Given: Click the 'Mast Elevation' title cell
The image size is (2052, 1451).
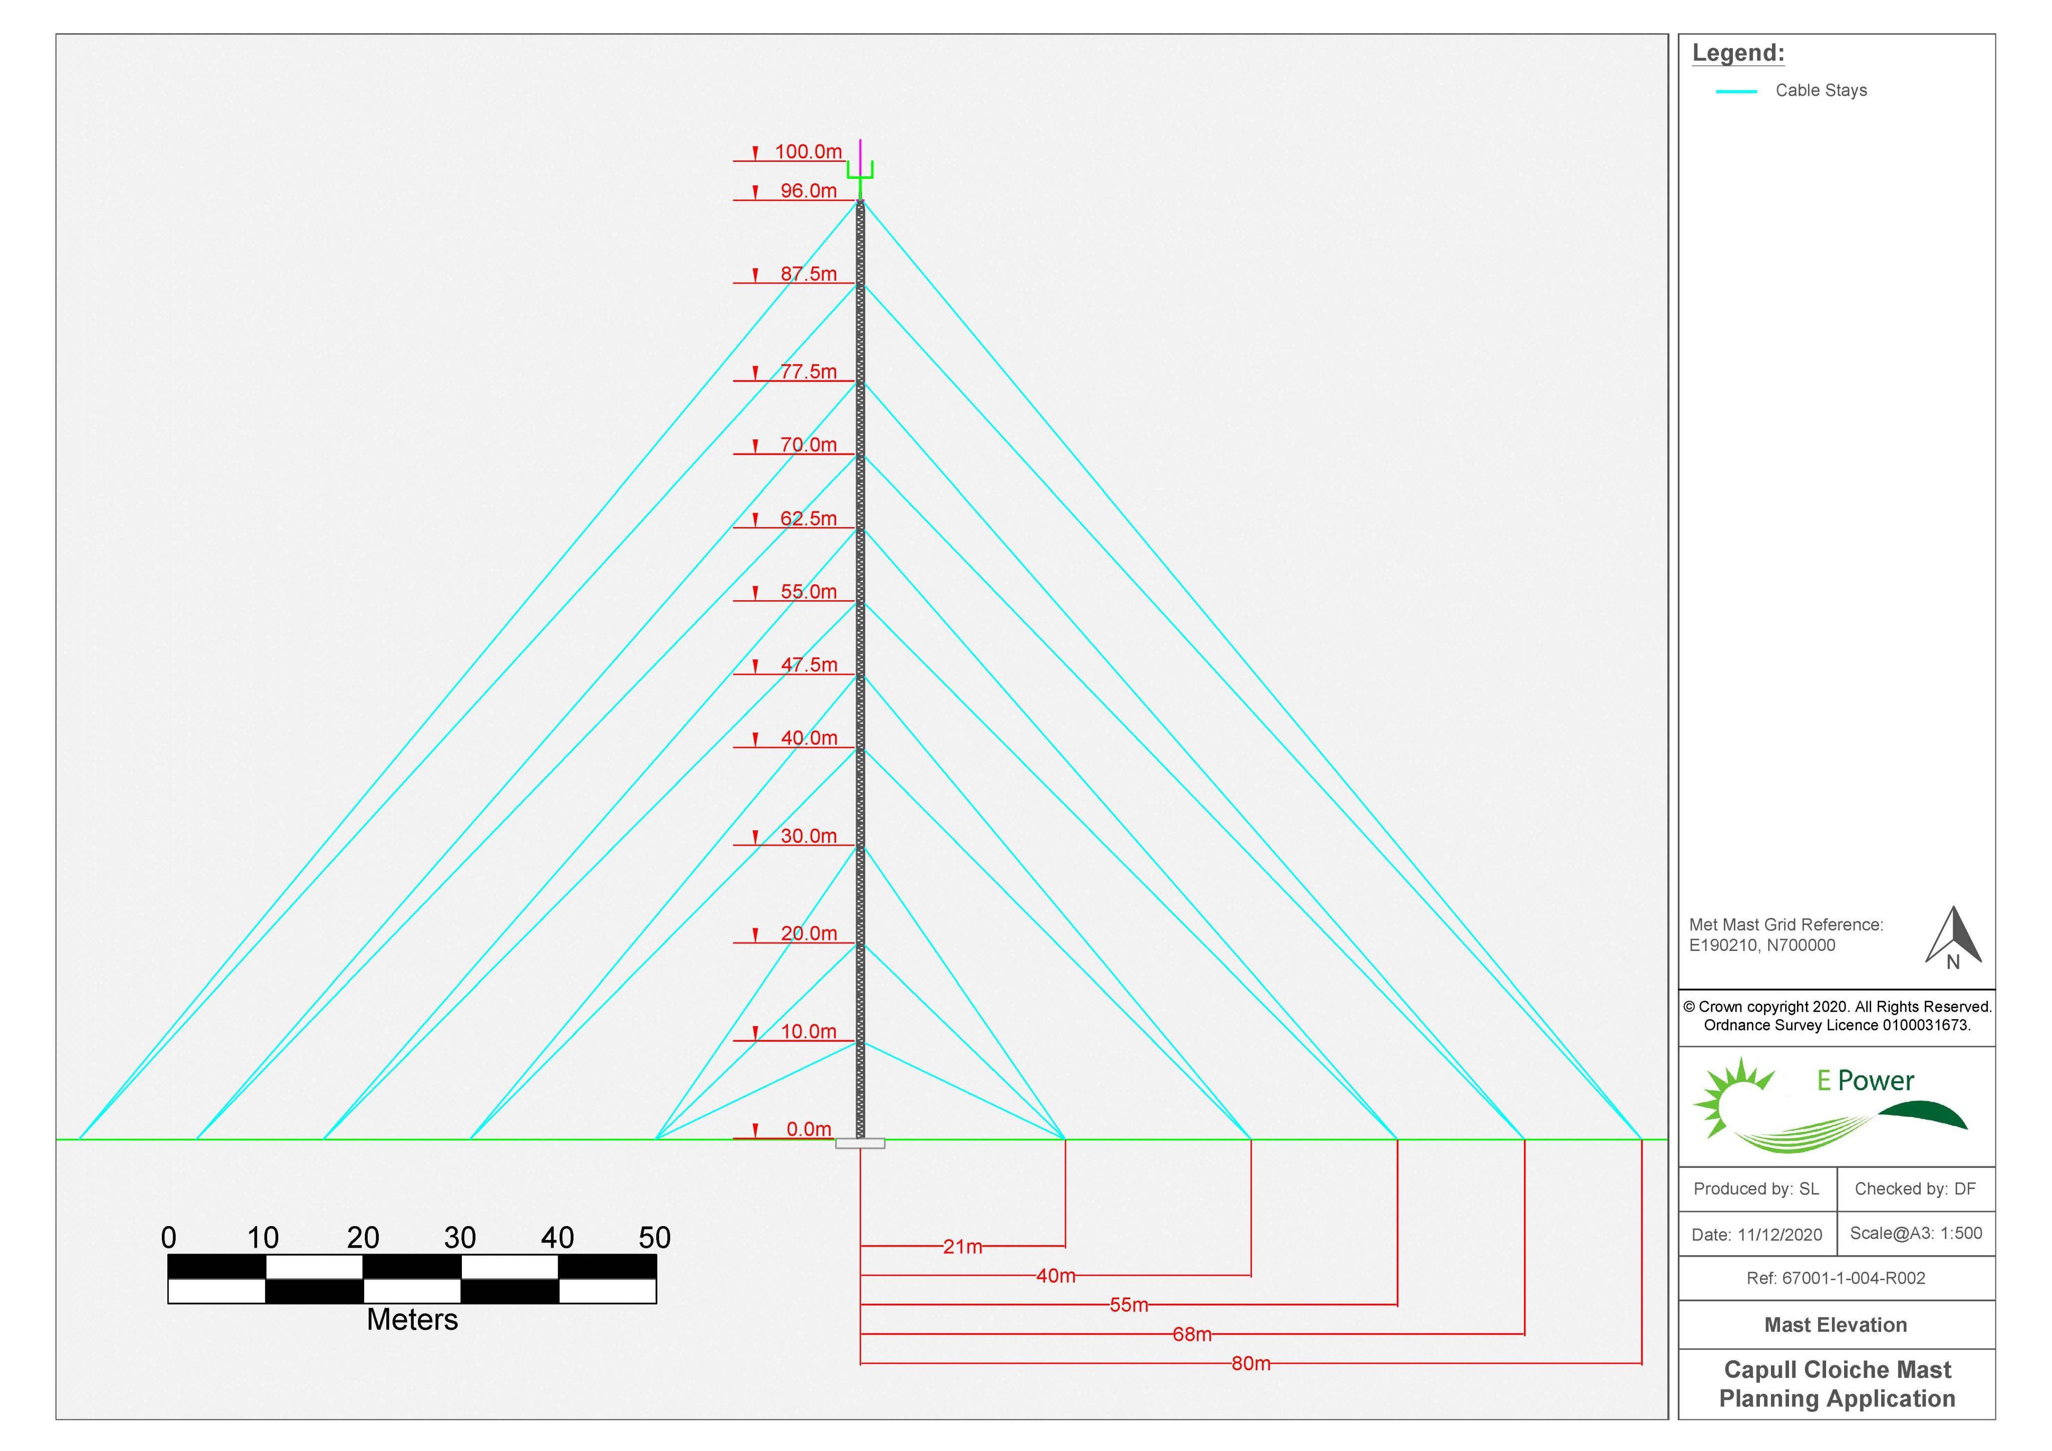Looking at the screenshot, I should pos(1837,1325).
